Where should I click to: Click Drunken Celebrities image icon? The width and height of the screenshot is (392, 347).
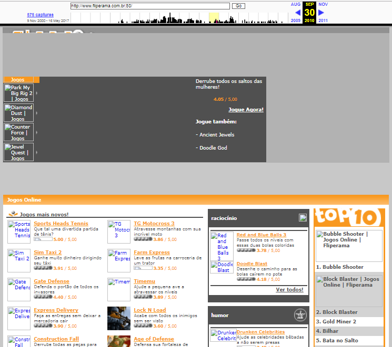pos(224,335)
